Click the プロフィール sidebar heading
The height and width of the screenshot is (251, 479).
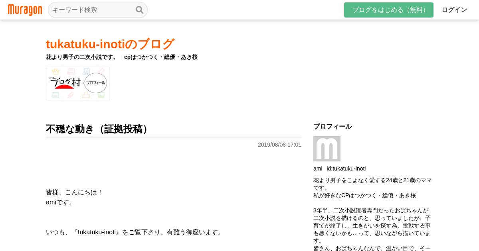(333, 126)
